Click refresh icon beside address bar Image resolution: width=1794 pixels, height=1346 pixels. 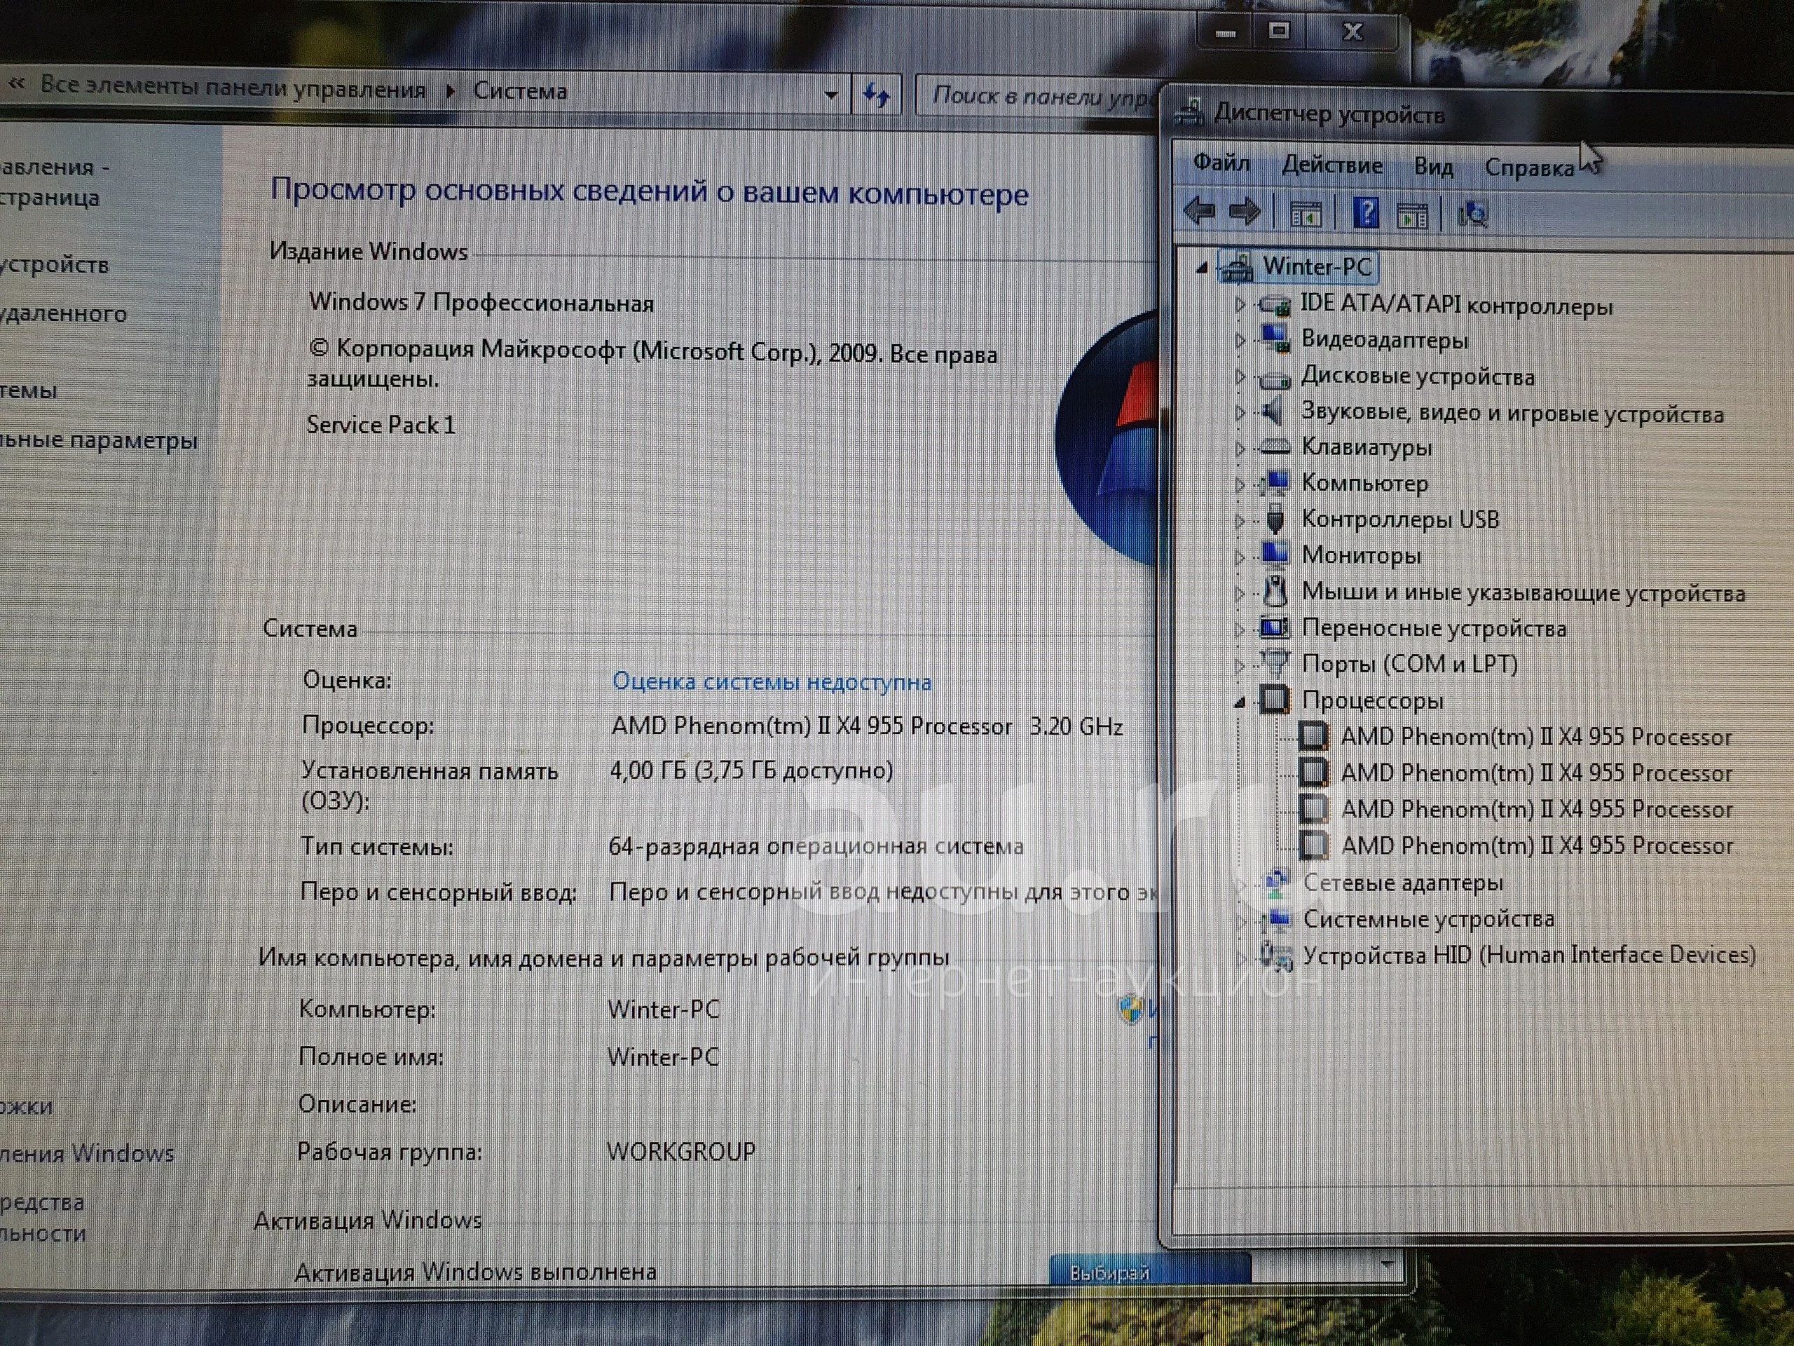point(877,95)
